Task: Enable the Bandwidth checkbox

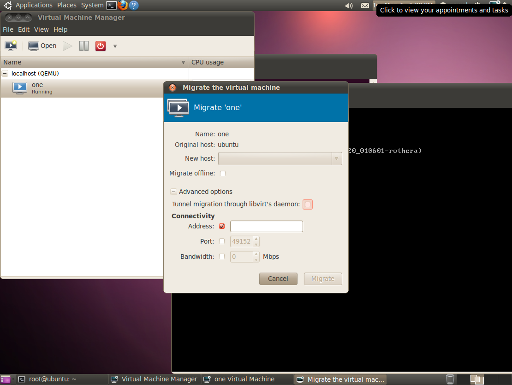Action: click(222, 257)
